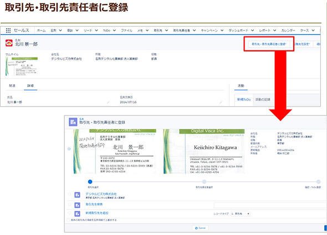
Task: Tick the overwrite existing account info checkbox
Action: 68,220
